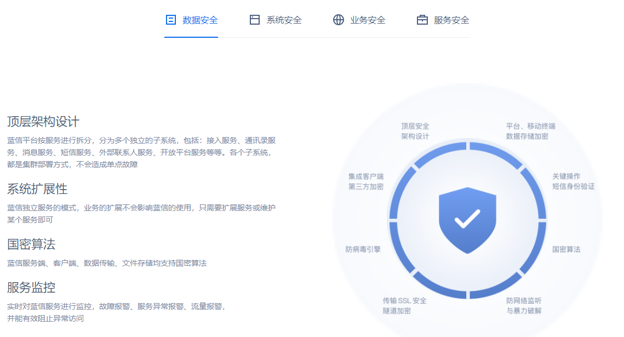
Task: Click the 顶层架构设计 heading
Action: [x=43, y=122]
